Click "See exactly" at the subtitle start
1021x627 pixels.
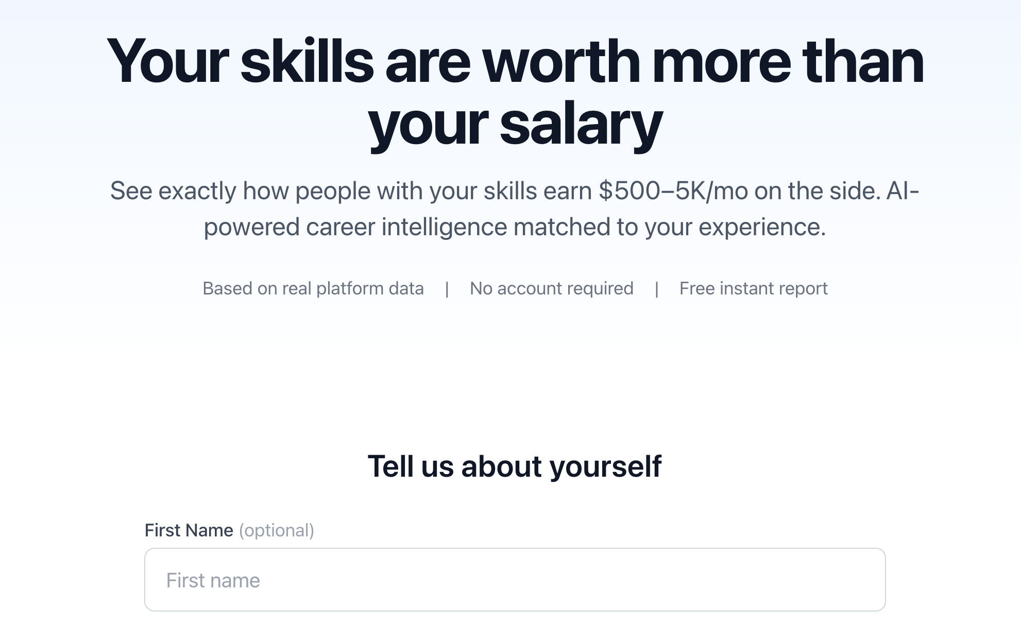coord(173,191)
